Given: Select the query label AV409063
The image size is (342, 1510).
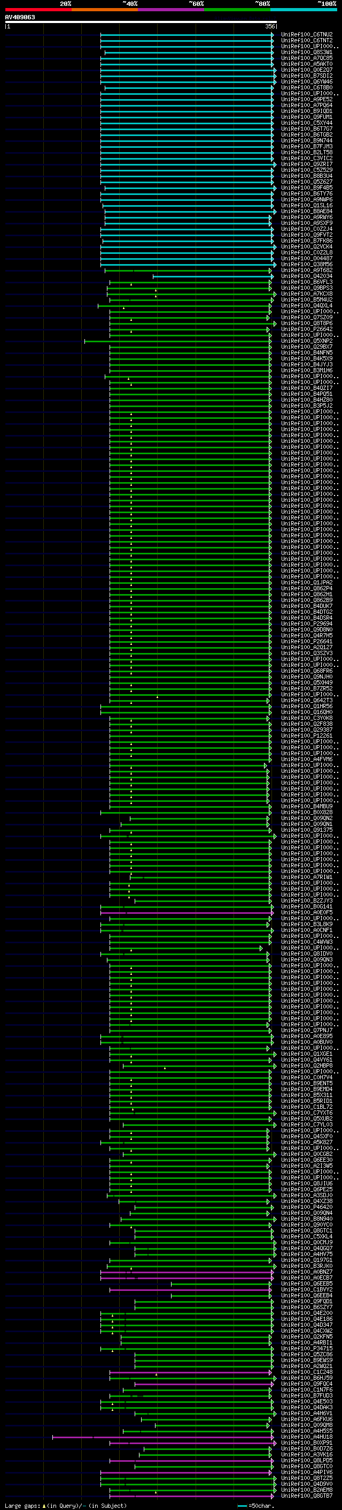Looking at the screenshot, I should tap(20, 17).
